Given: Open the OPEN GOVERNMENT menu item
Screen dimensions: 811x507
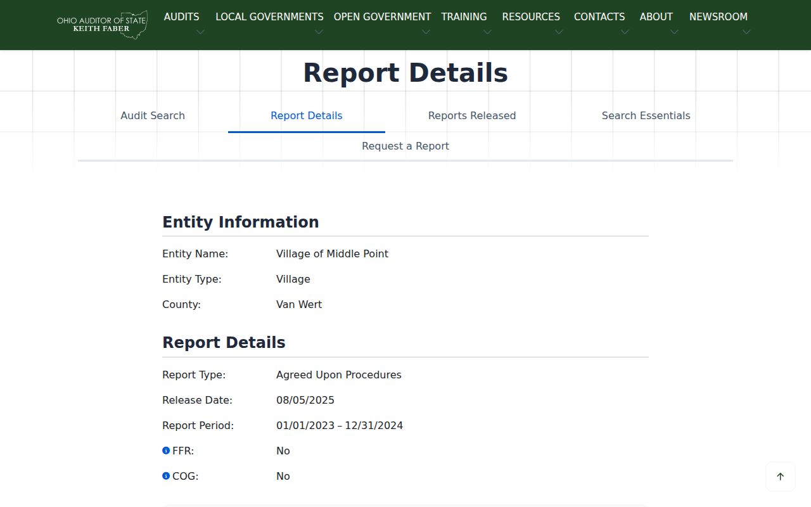Looking at the screenshot, I should pos(382,17).
